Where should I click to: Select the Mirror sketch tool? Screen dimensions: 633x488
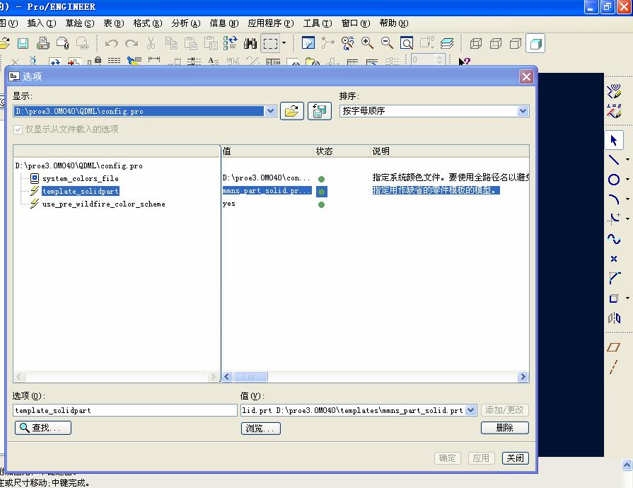[x=614, y=318]
